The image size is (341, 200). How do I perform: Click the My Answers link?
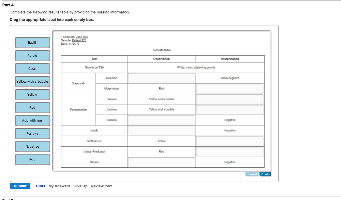[59, 186]
